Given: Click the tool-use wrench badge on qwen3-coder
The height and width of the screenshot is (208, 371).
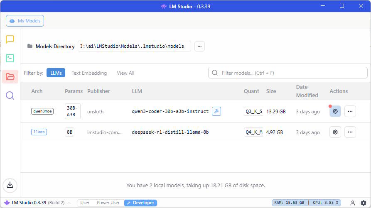Looking at the screenshot, I should [x=216, y=111].
